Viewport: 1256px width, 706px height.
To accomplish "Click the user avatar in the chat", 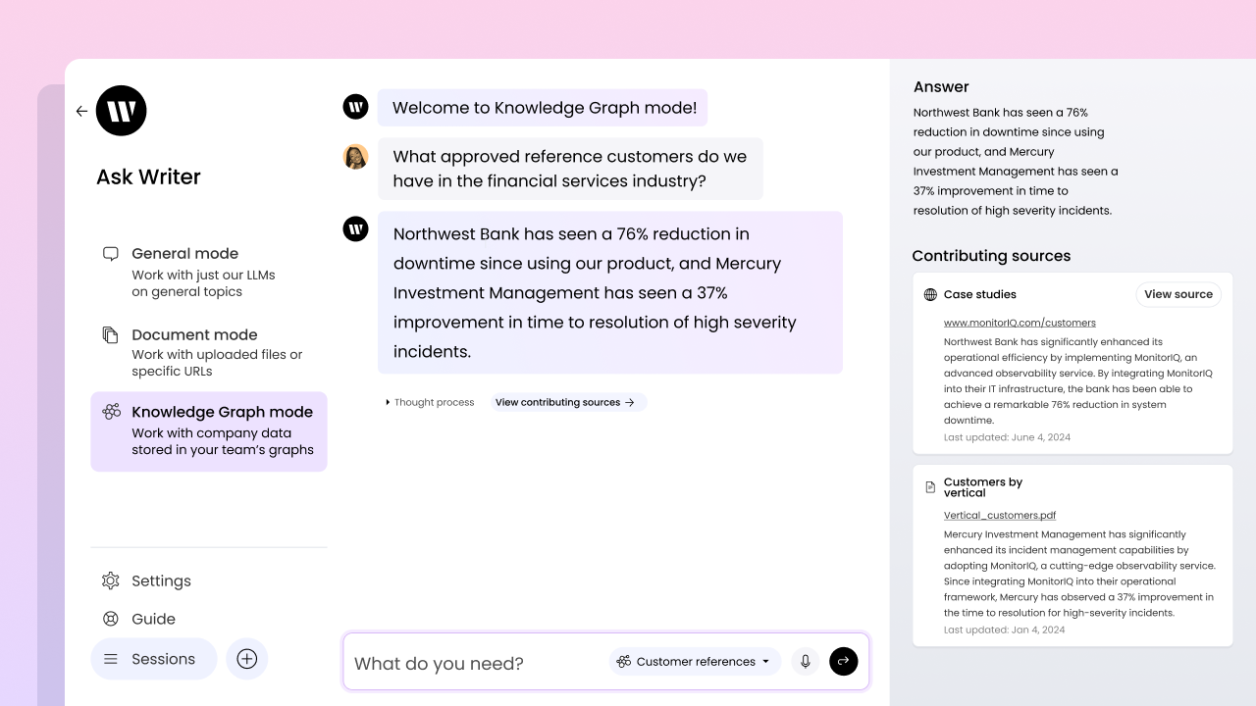I will 355,157.
